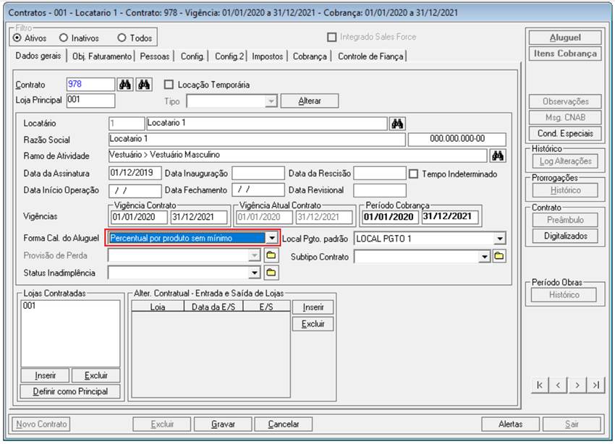615x444 pixels.
Task: Click the Itens Cobrança button
Action: pos(565,54)
